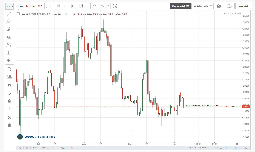
Task: Delete all drawings with the trash icon
Action: tap(9, 125)
